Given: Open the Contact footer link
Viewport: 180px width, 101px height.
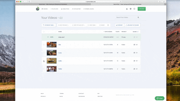Looking at the screenshot, I should 81,93.
